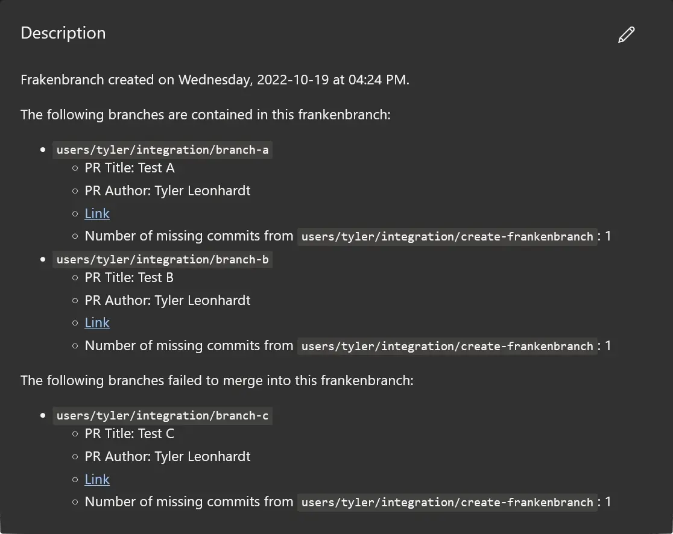Viewport: 673px width, 534px height.
Task: Click the pencil edit icon for Description
Action: 626,34
